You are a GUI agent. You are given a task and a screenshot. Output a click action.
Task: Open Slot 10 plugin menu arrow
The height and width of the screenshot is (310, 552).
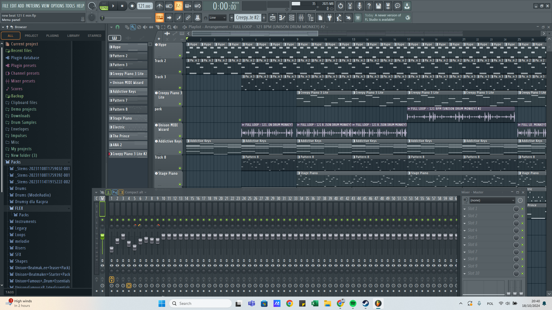[x=465, y=274]
